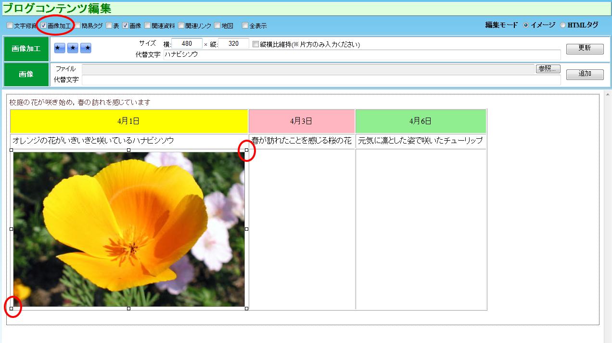Click text 元気に凛とした姿で咲いたチューリップ

tap(421, 141)
